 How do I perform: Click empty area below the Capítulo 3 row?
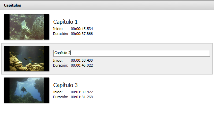[107, 113]
